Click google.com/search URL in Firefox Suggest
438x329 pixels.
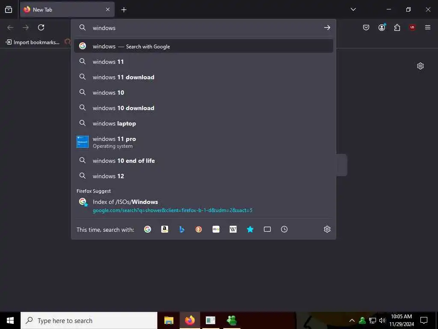[x=172, y=210]
